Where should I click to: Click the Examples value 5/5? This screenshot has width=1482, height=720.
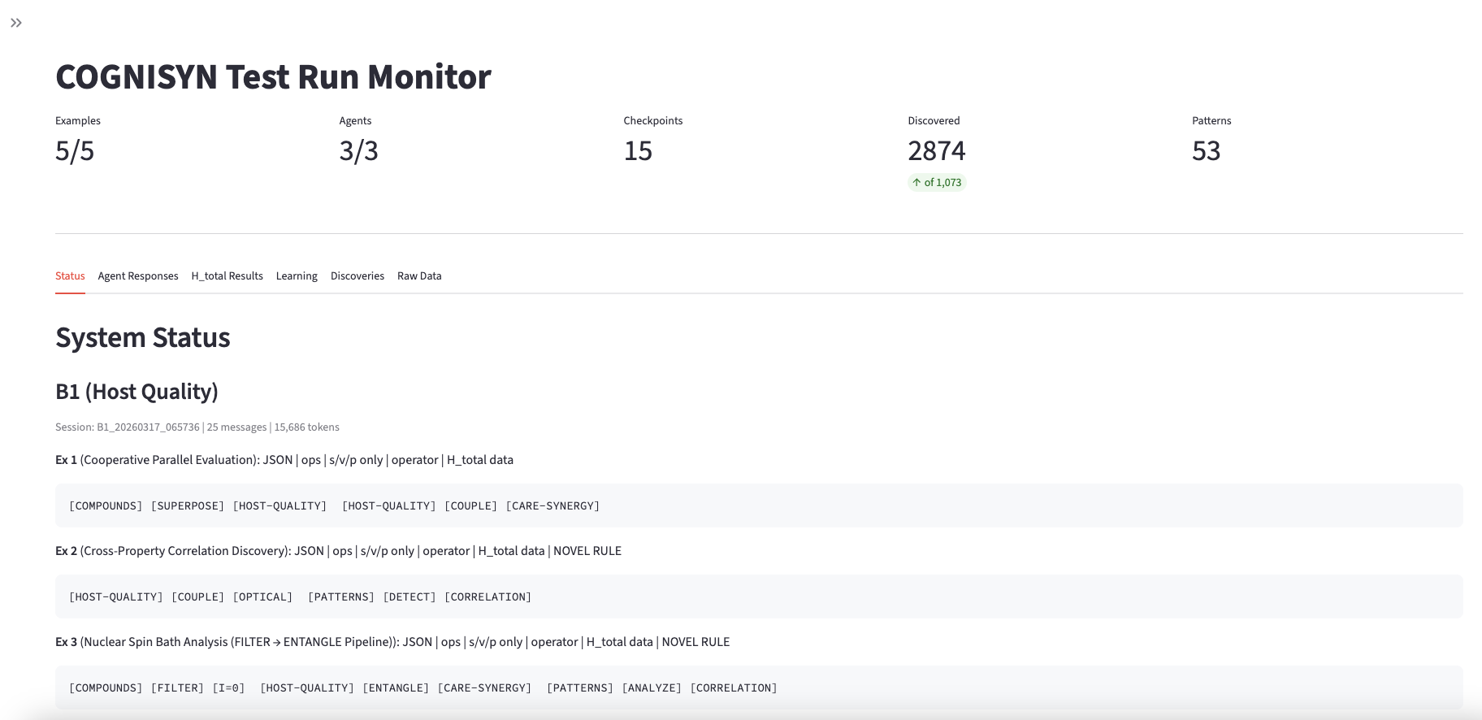pos(75,150)
